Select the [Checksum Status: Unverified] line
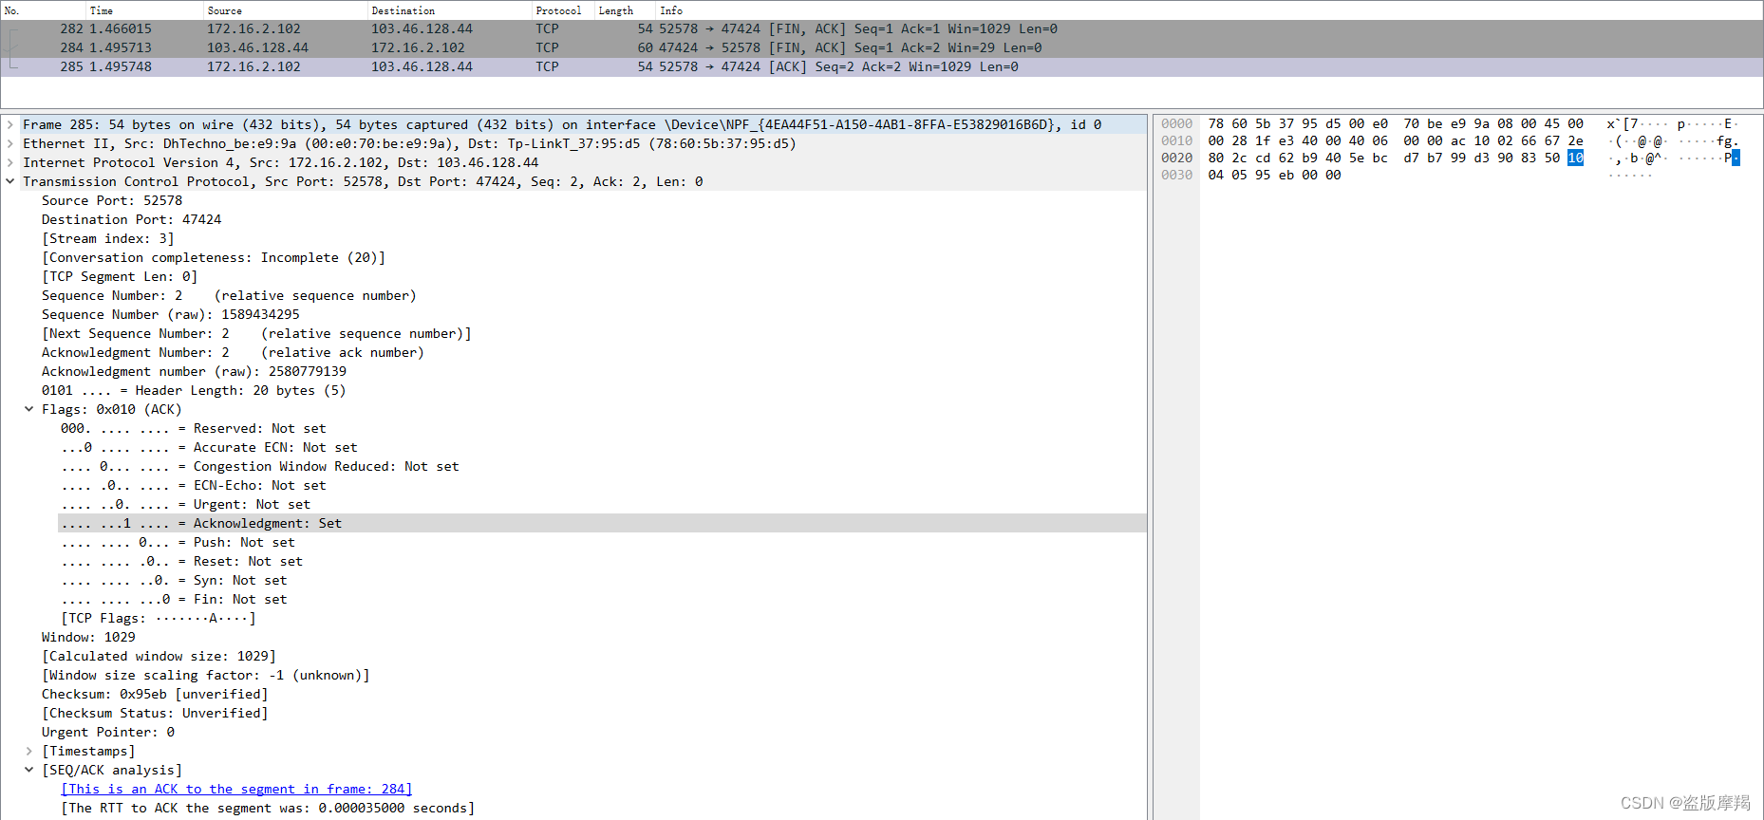The width and height of the screenshot is (1764, 820). pyautogui.click(x=155, y=713)
